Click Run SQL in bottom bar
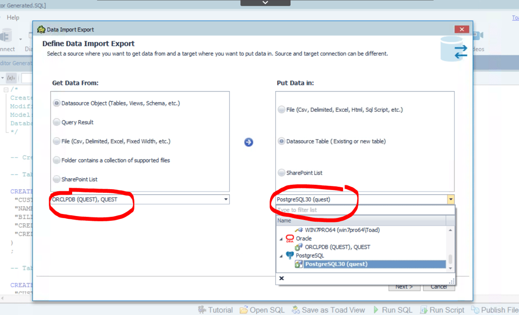Screen dimensions: 519x315 click(x=393, y=310)
